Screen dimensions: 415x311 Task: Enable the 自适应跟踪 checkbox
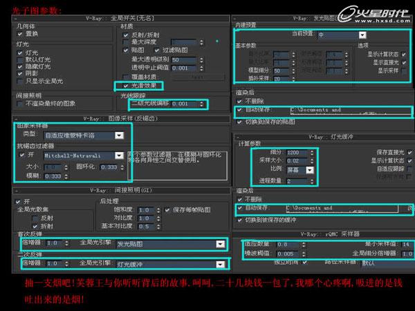(x=409, y=169)
